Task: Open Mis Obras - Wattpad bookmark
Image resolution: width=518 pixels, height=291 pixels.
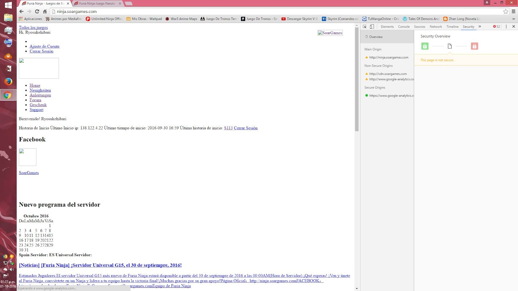Action: [144, 19]
